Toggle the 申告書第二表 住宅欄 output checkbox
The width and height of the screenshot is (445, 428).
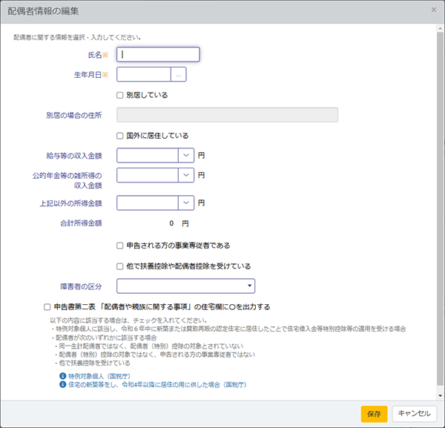point(47,306)
